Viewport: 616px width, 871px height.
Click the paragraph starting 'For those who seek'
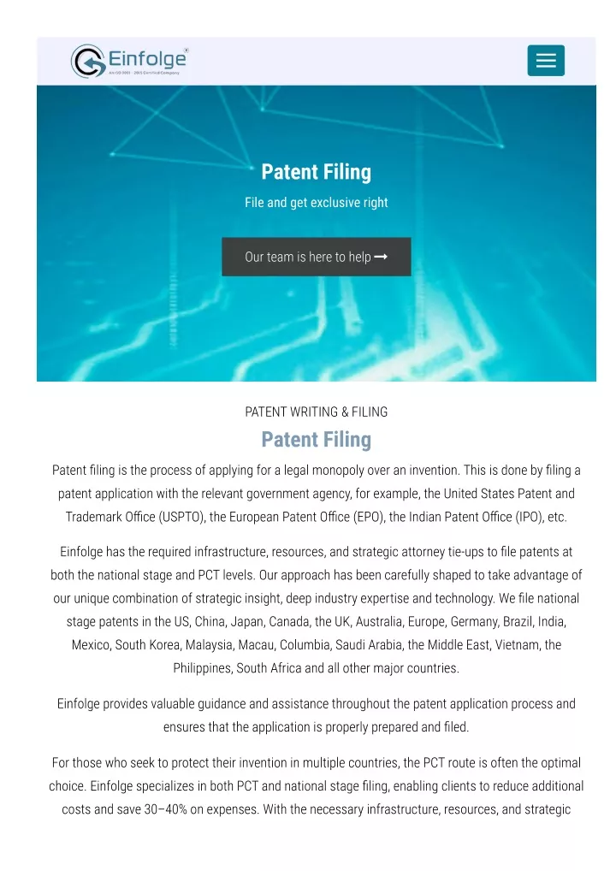click(316, 785)
